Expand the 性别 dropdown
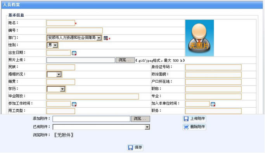This screenshot has height=153, width=265. click(x=55, y=45)
